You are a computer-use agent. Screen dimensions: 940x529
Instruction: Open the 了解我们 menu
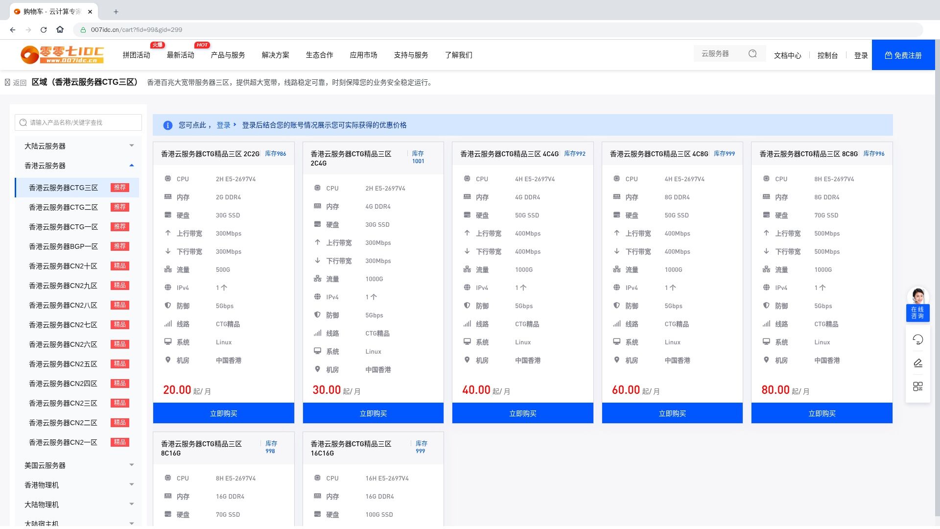coord(459,55)
